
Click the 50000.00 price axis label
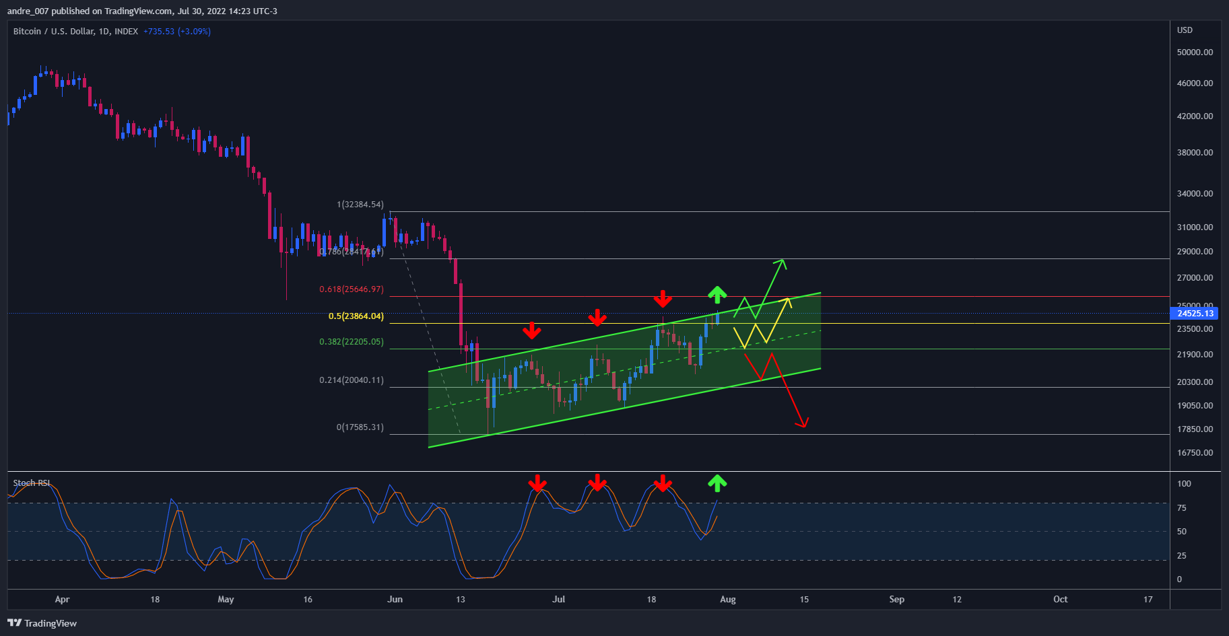[x=1195, y=52]
